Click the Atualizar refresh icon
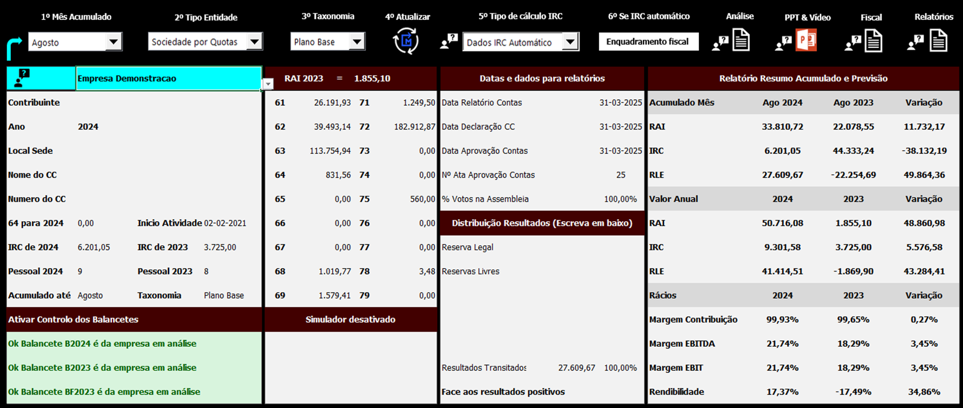Viewport: 963px width, 408px height. (x=406, y=41)
